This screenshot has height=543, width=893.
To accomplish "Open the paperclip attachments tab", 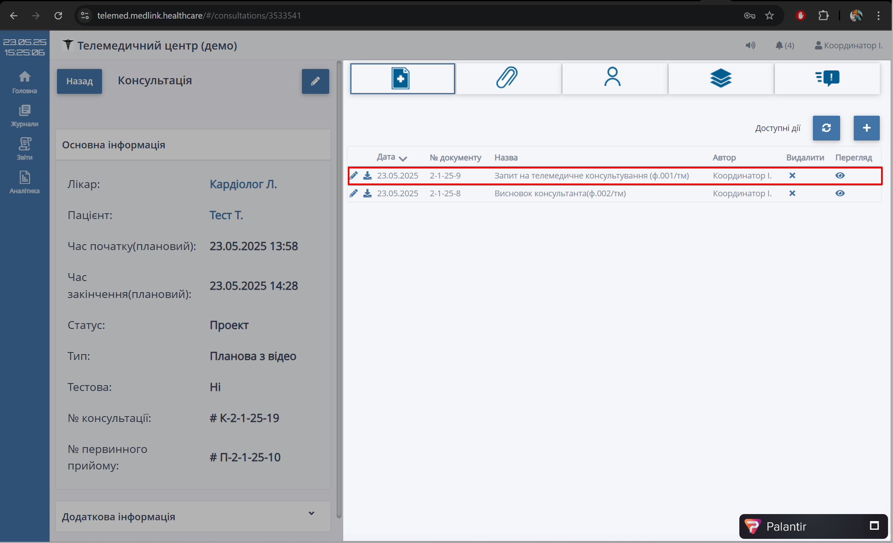I will point(508,78).
